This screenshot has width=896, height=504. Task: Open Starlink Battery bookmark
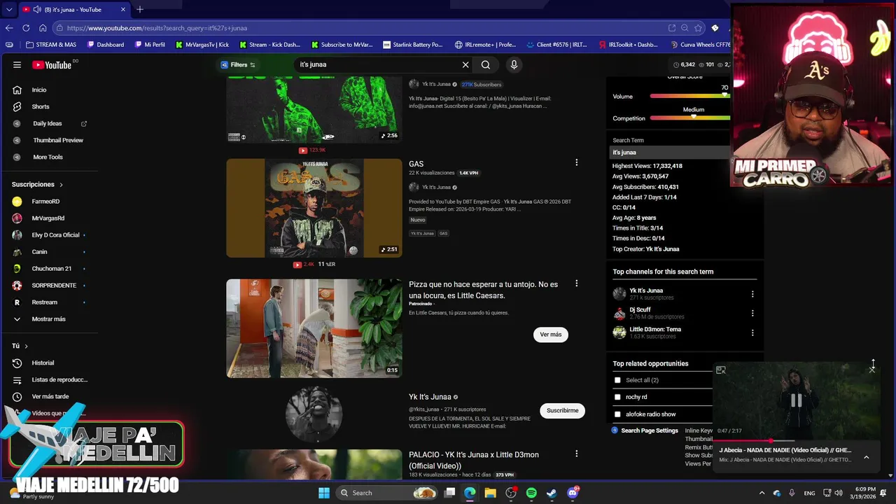pos(413,45)
